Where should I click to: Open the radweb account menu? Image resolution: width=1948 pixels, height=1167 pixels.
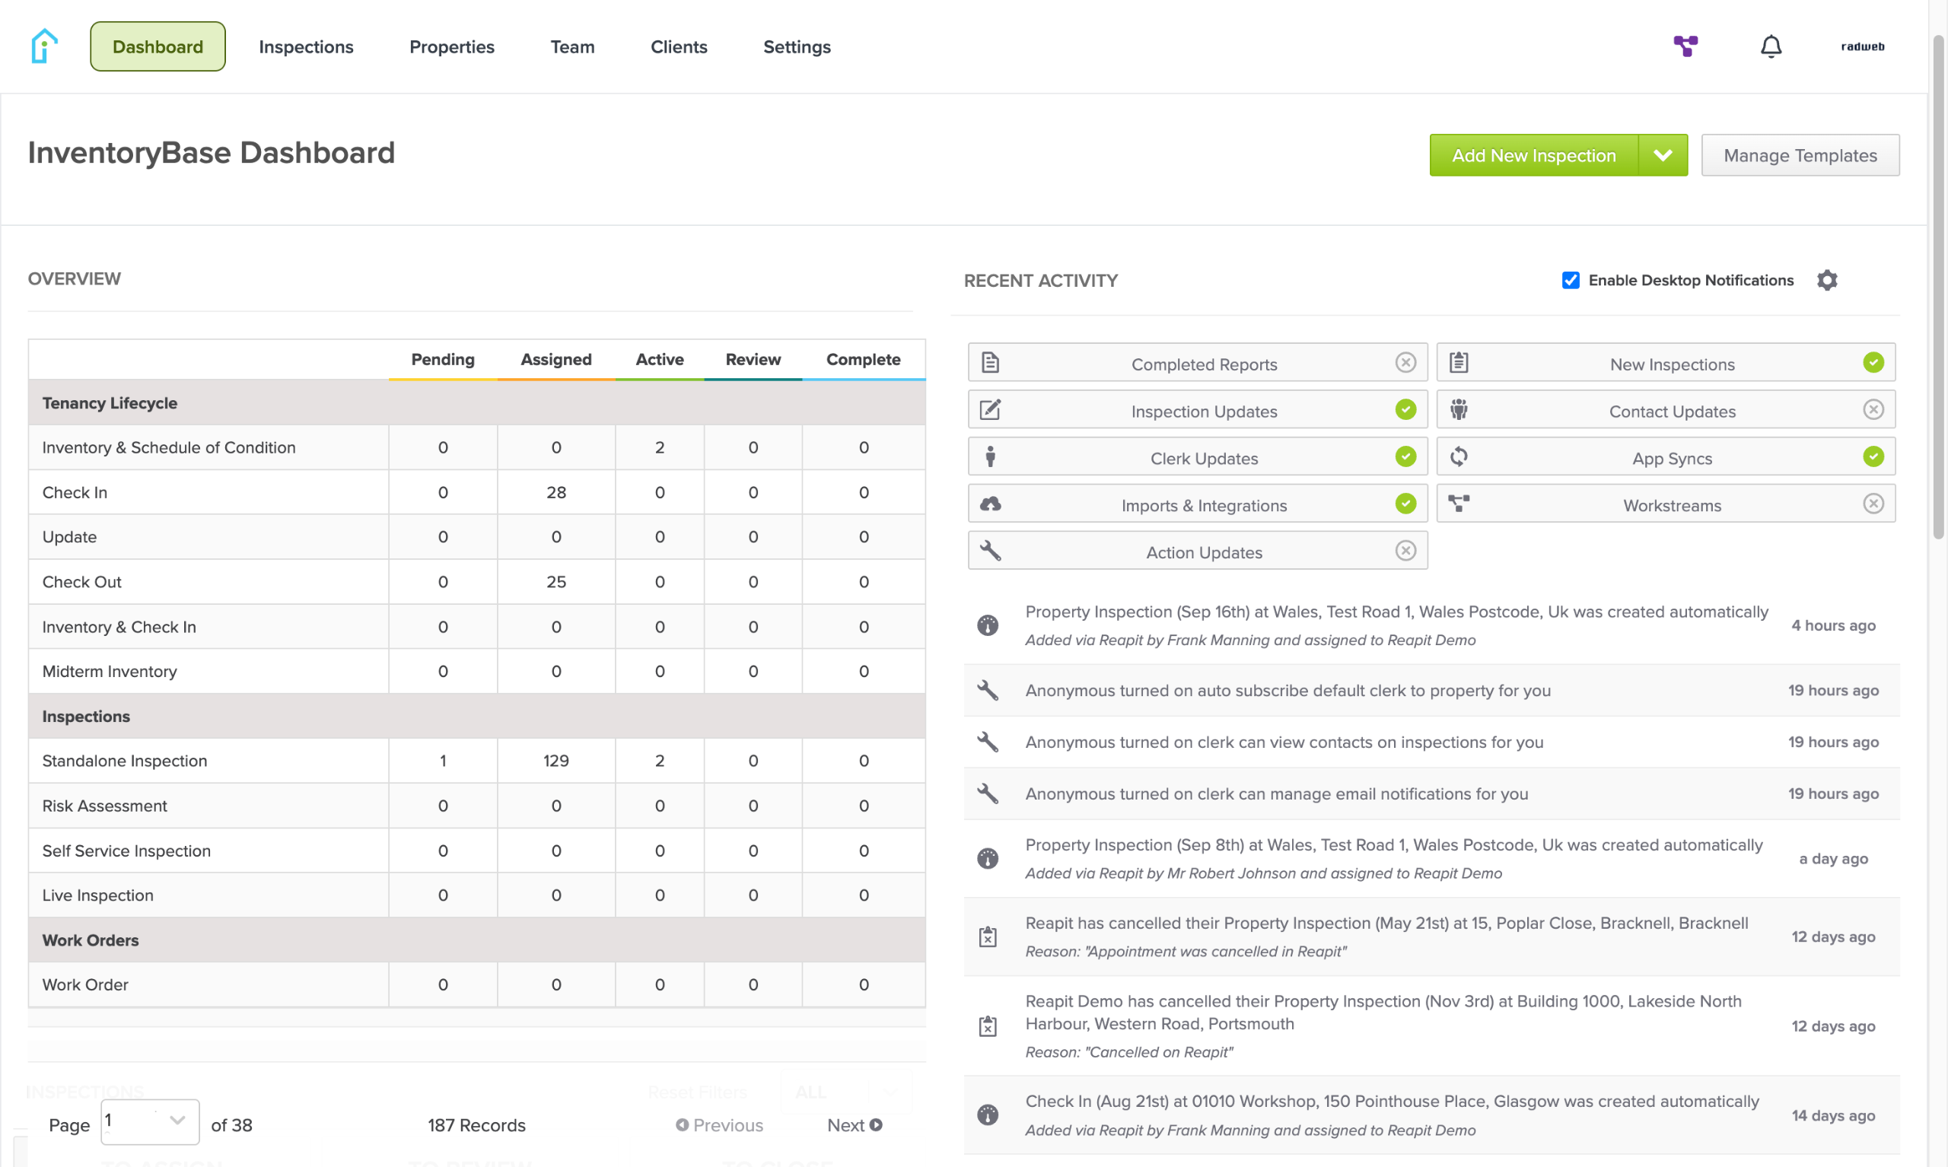[1861, 46]
